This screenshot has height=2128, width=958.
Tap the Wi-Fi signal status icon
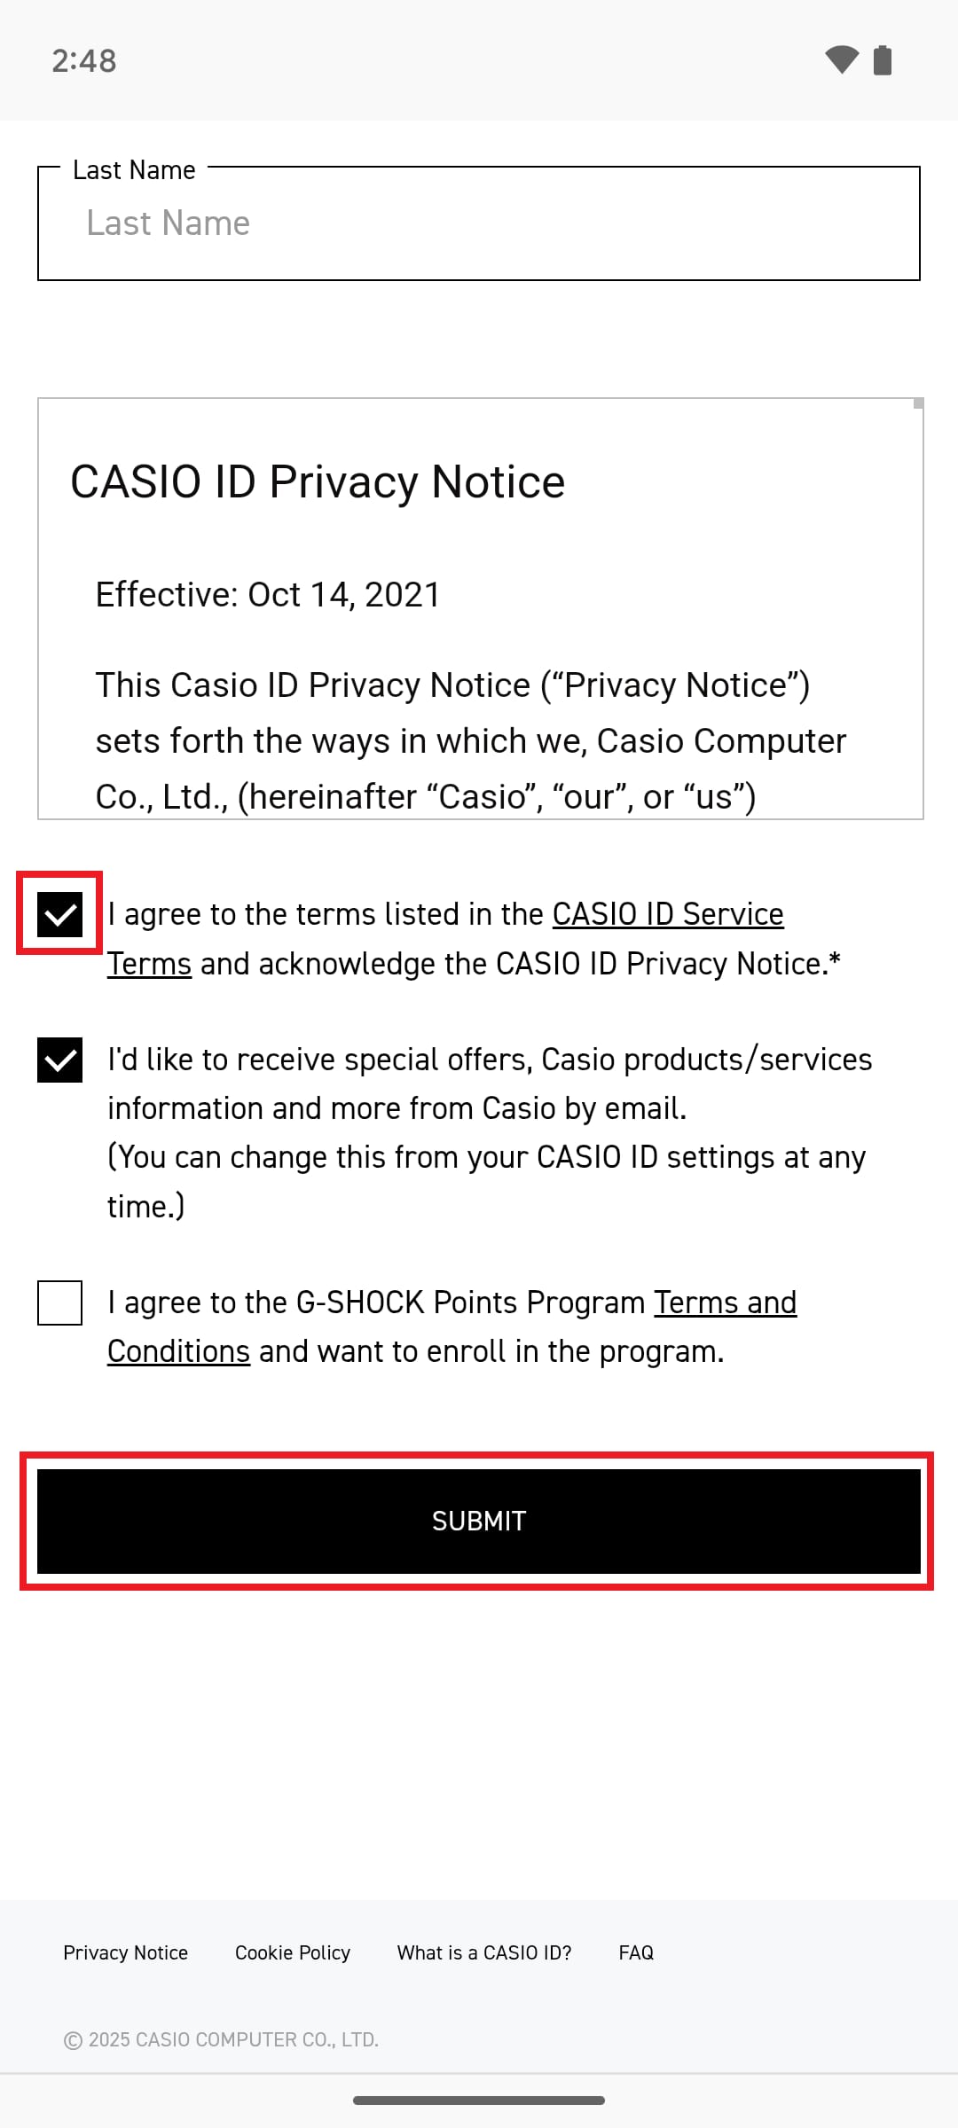tap(841, 60)
